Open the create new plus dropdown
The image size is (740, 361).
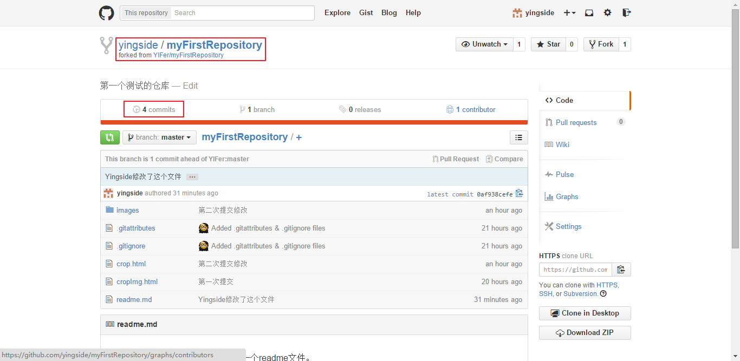click(569, 13)
